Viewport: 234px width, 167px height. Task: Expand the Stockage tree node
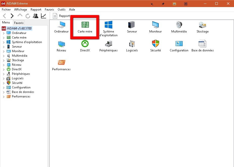[x=4, y=60]
